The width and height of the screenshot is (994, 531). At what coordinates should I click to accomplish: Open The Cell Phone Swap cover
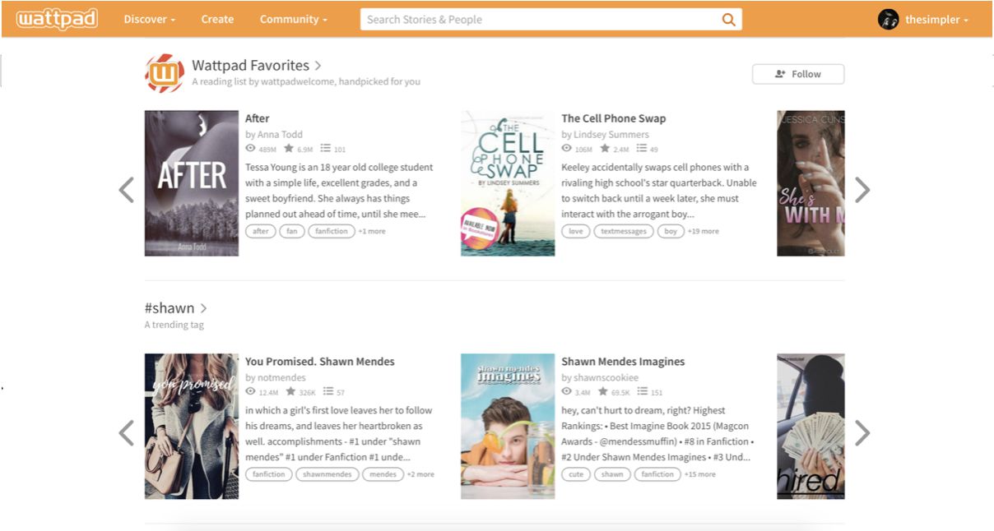(x=508, y=183)
